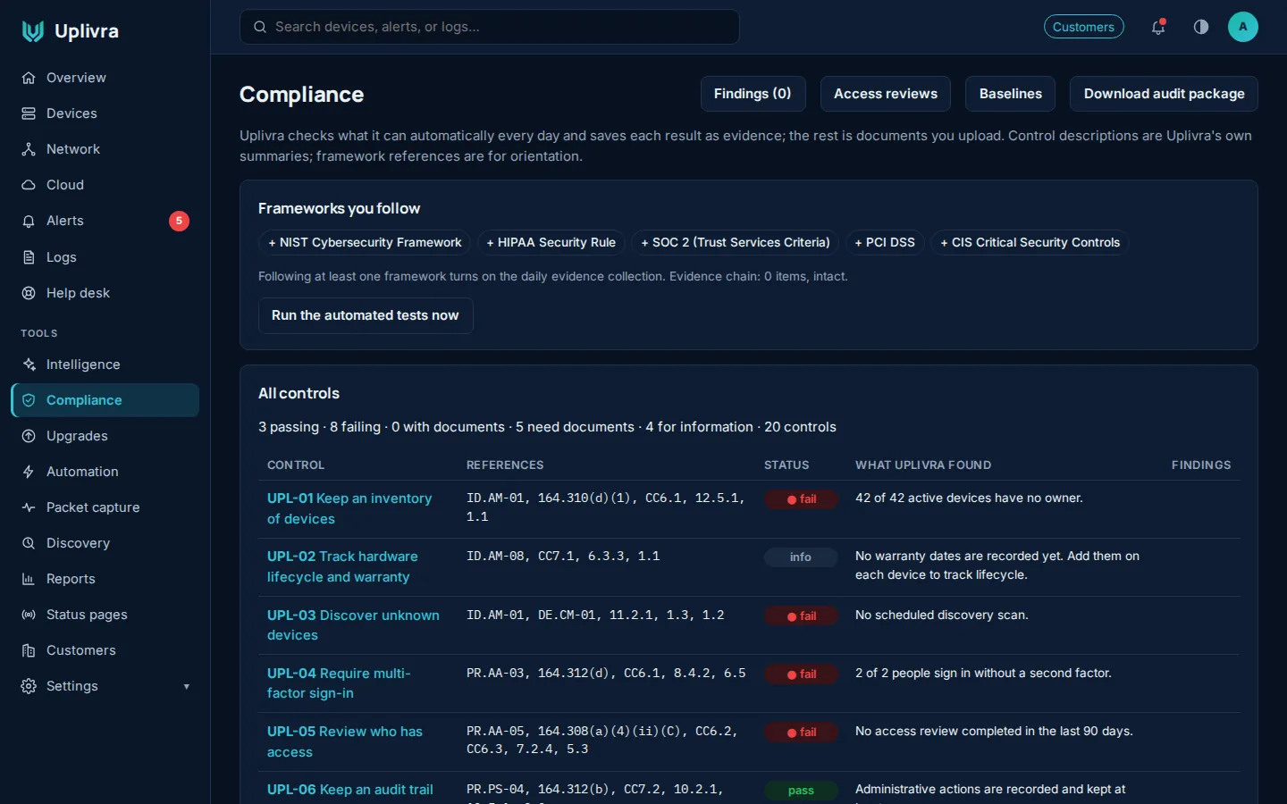This screenshot has width=1287, height=804.
Task: Click "No scheduled discovery scan." text
Action: pos(942,615)
